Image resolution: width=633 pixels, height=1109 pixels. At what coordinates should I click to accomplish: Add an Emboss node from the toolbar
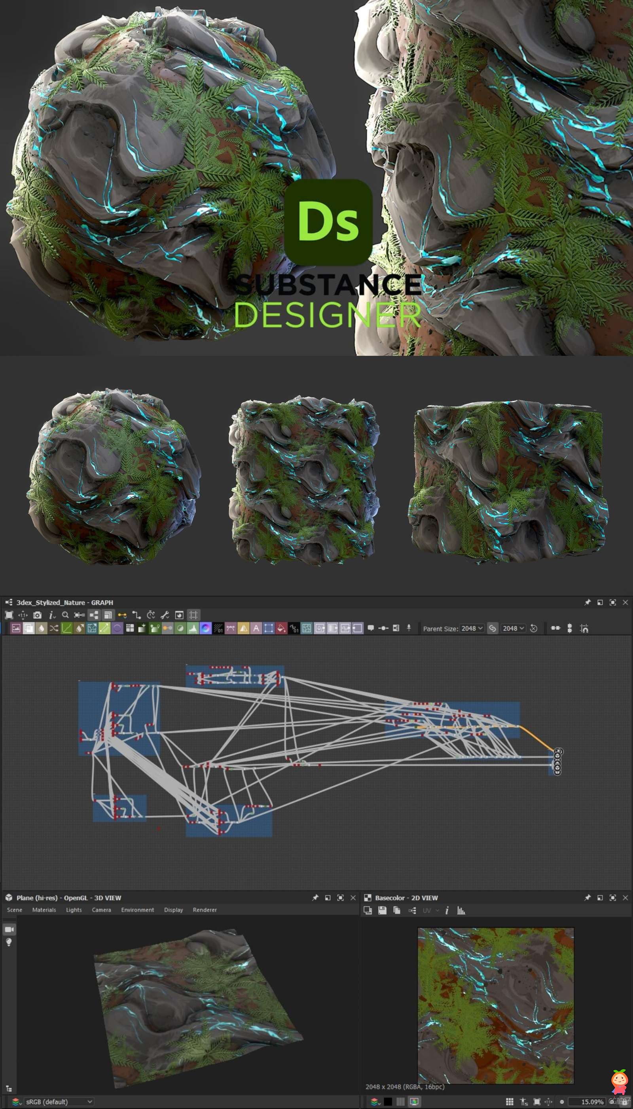(118, 629)
